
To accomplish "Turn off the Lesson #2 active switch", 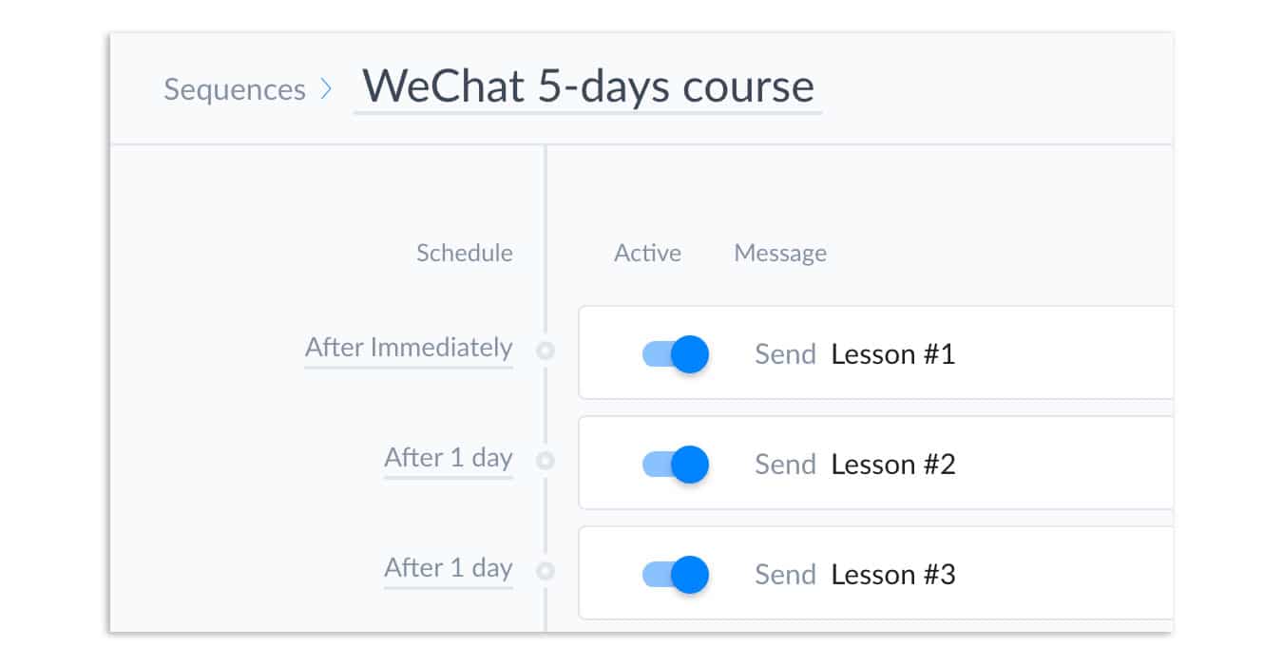I will [x=676, y=465].
